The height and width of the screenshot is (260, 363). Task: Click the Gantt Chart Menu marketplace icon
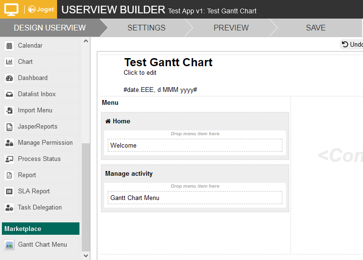10,245
